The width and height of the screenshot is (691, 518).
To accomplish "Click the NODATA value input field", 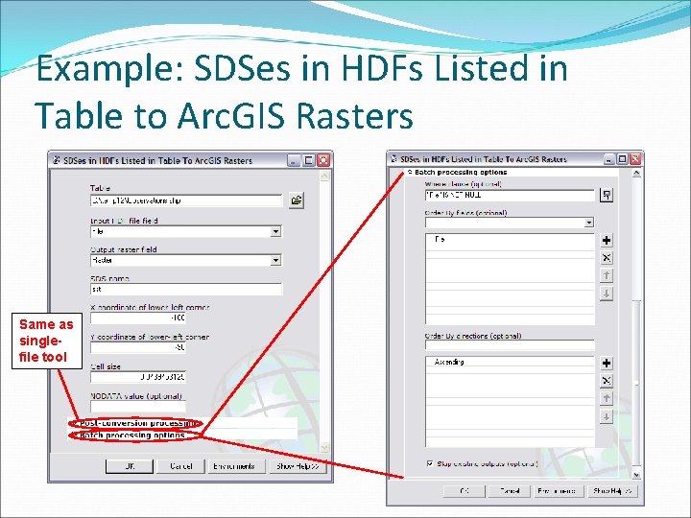I will pos(138,406).
